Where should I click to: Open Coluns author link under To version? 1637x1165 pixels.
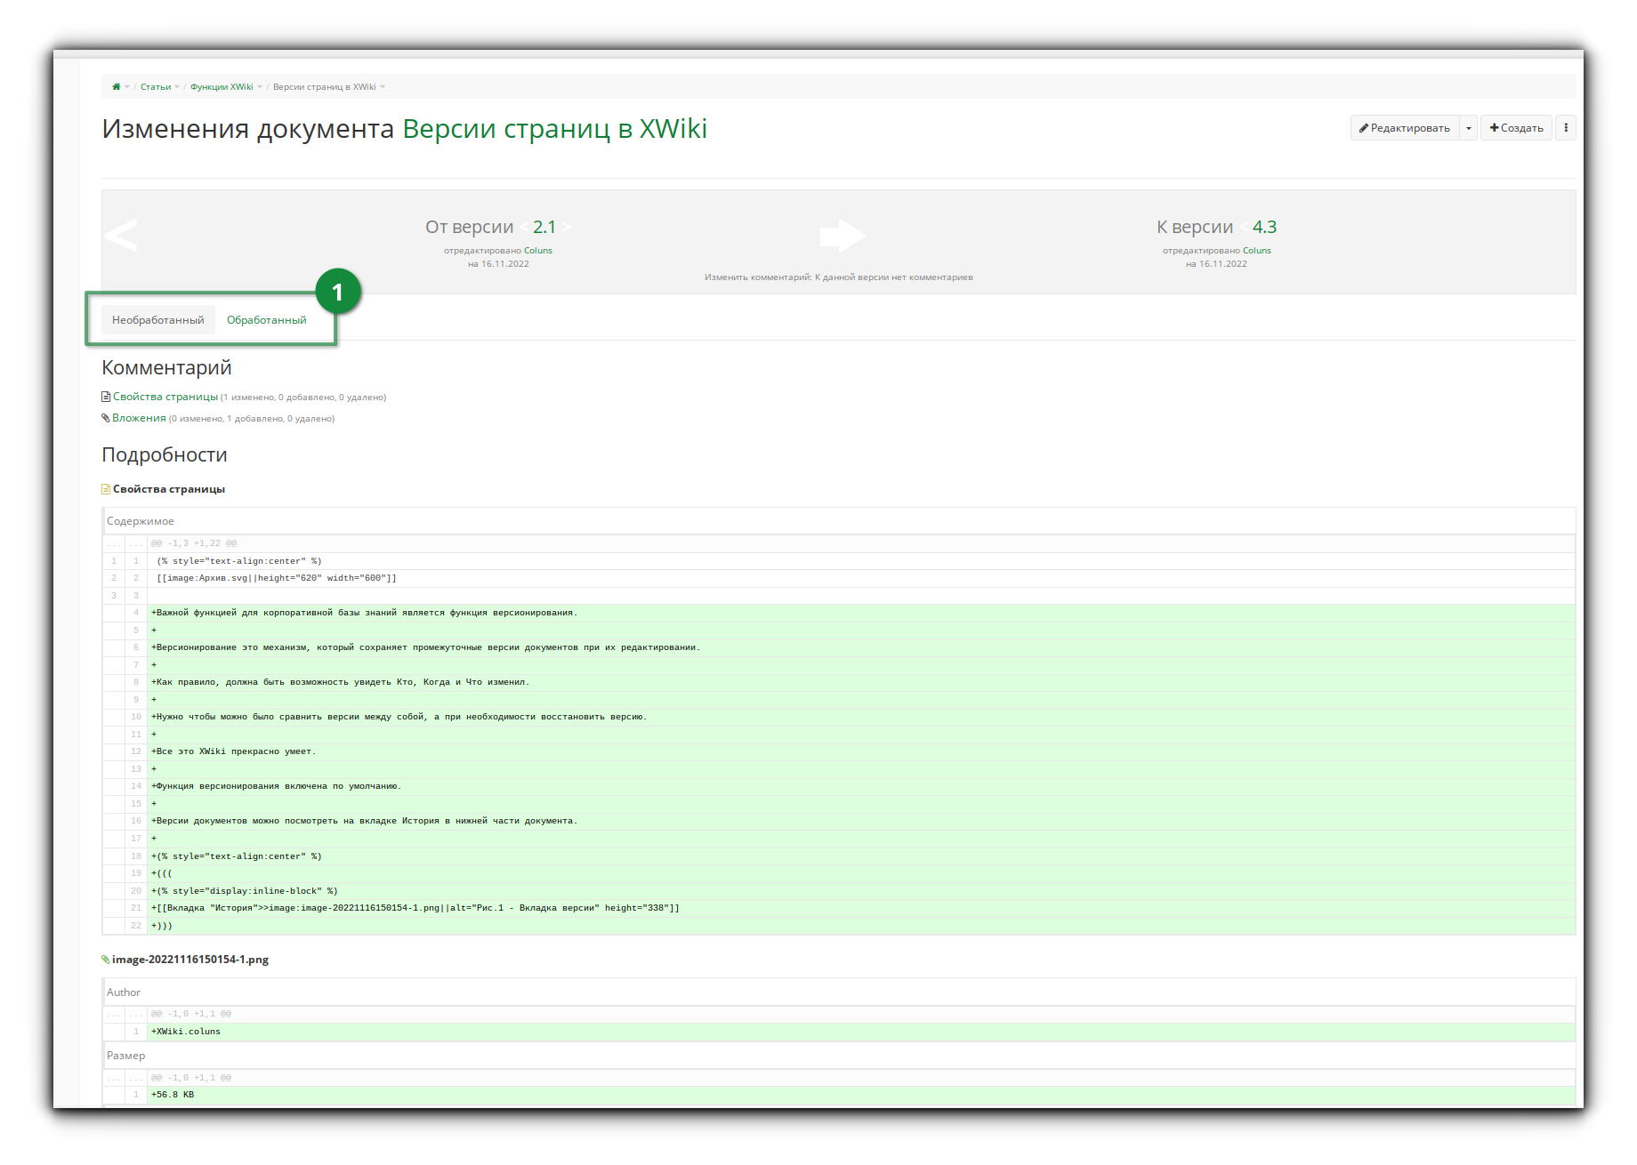pos(1257,251)
